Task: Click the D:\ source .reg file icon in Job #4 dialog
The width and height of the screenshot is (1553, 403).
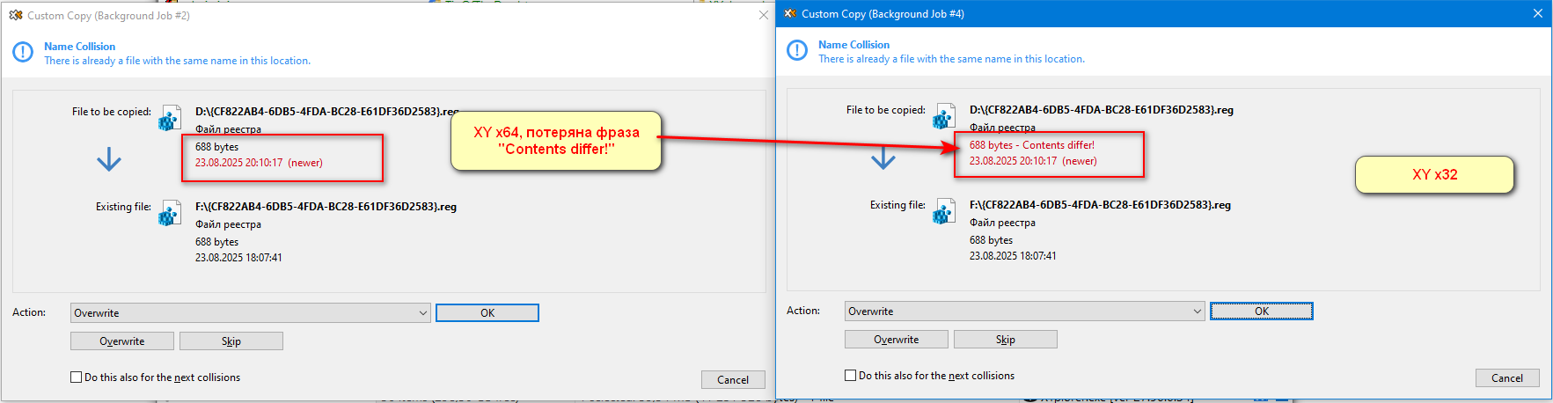Action: [x=943, y=117]
